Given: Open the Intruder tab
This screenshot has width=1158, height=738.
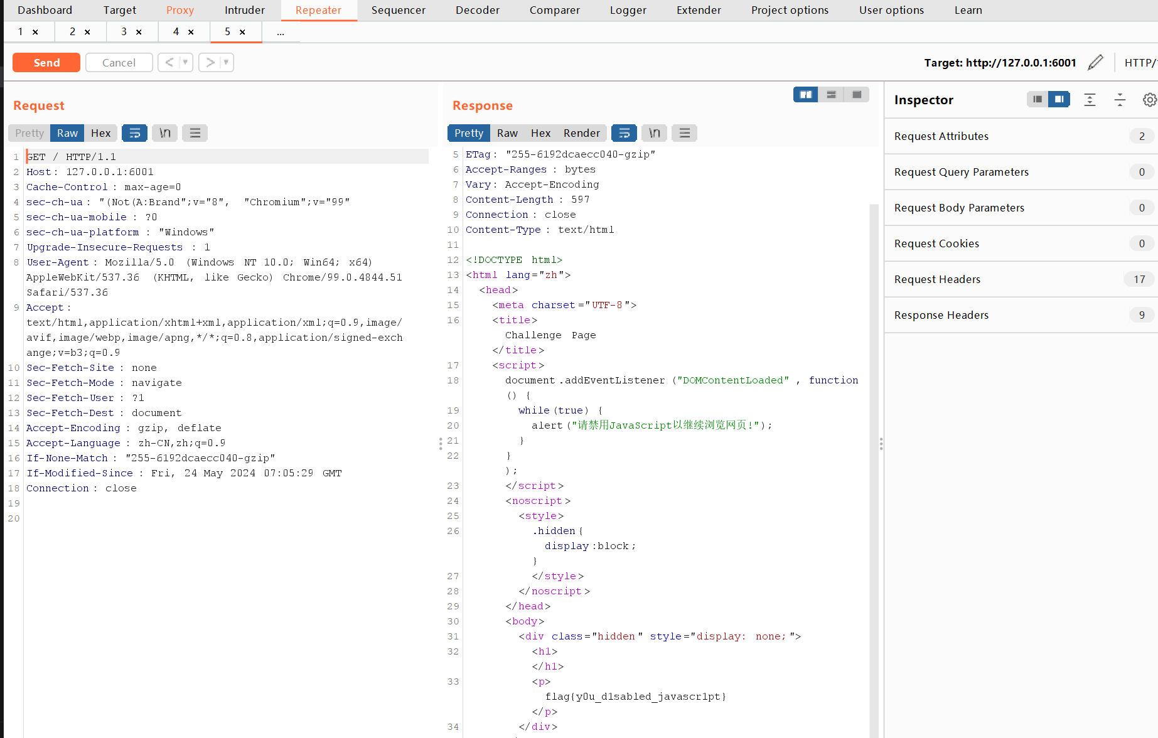Looking at the screenshot, I should (245, 10).
